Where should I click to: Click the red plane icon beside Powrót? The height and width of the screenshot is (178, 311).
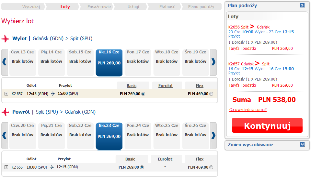click(6, 112)
